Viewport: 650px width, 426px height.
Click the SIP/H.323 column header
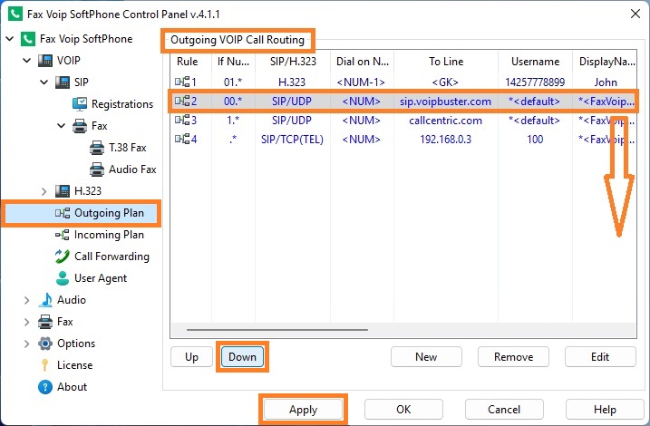[293, 62]
